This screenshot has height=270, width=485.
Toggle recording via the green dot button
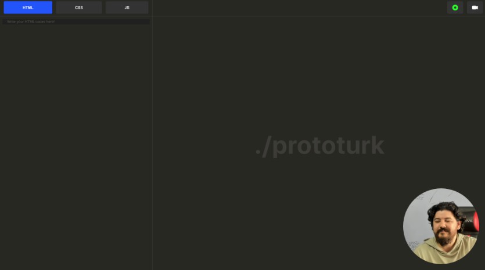(455, 8)
